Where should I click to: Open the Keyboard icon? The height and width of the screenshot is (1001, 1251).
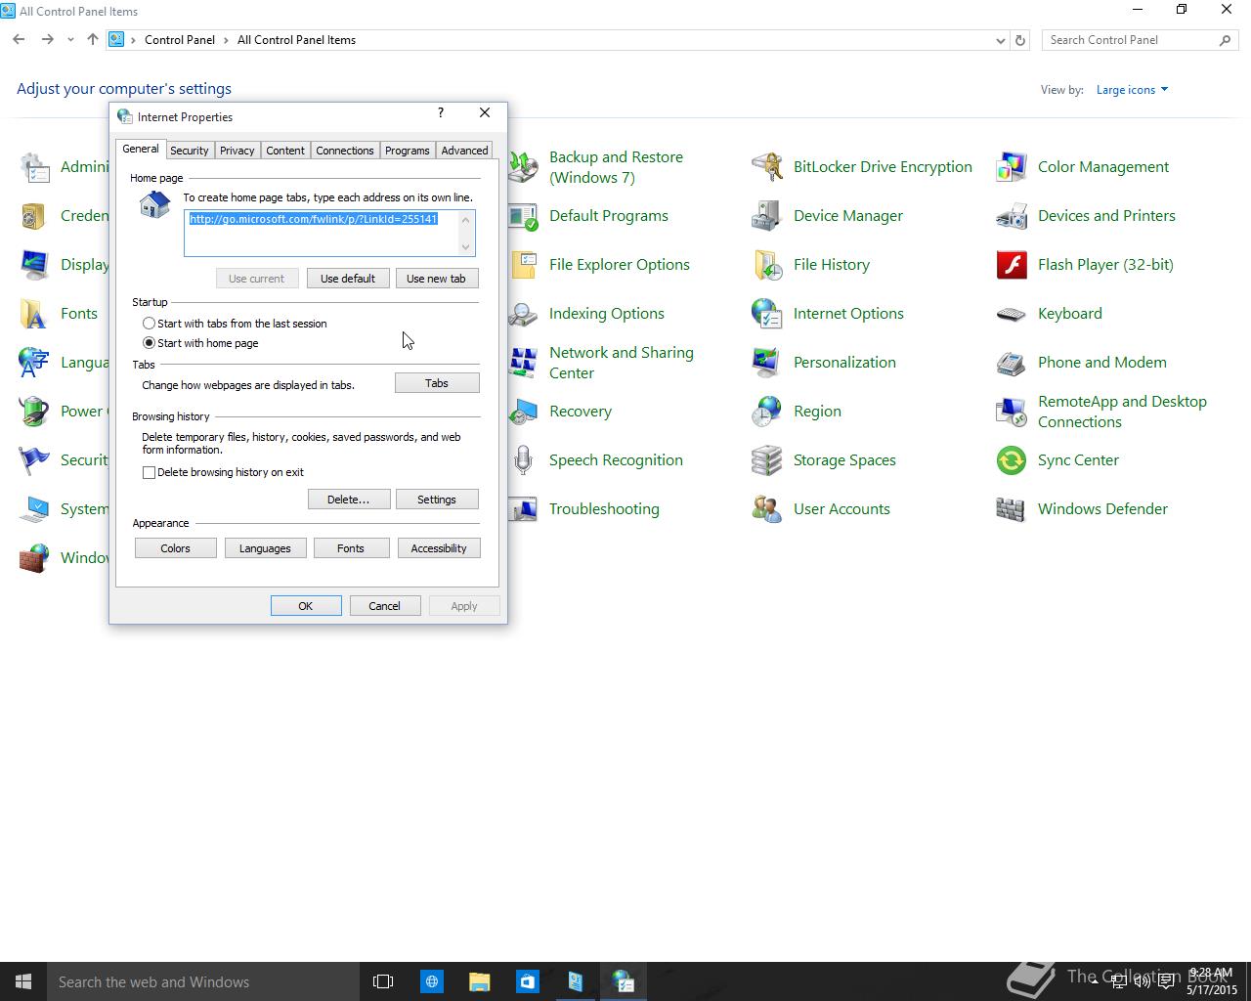(1012, 314)
